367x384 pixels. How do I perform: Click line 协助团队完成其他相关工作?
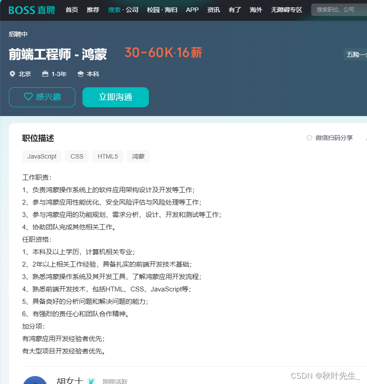point(69,227)
